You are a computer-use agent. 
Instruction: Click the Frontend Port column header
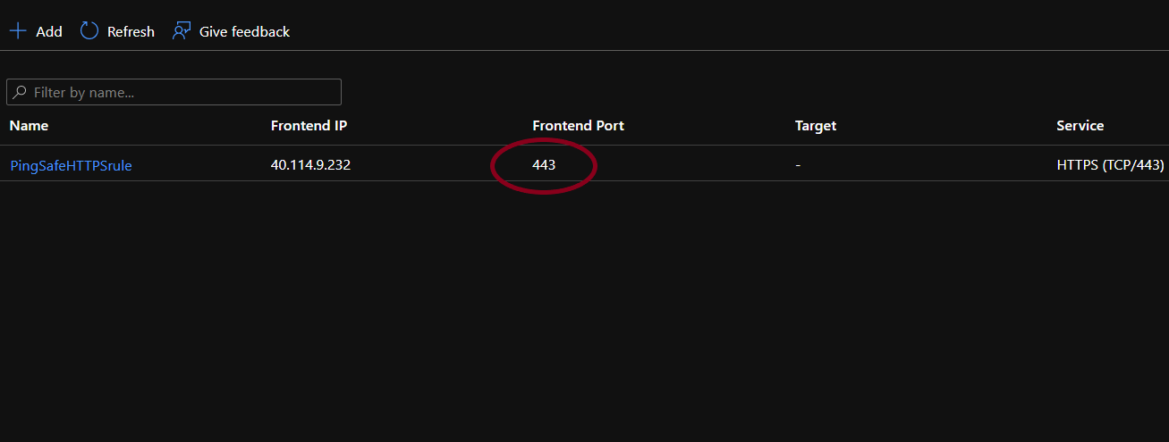[578, 126]
